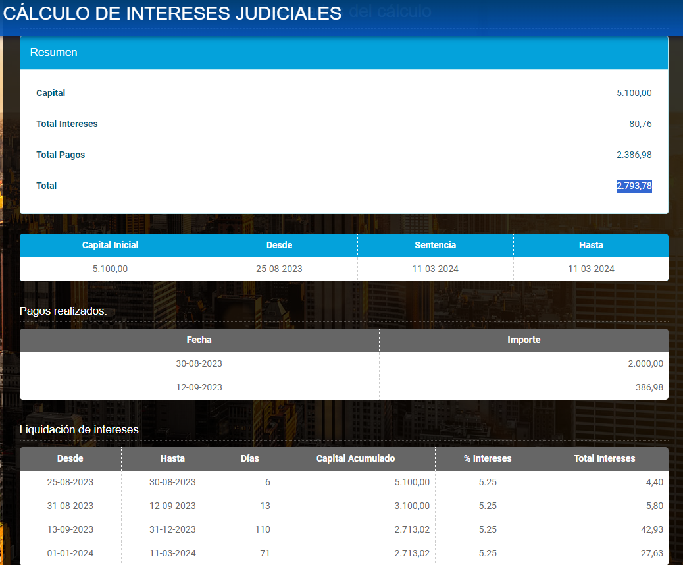Click the Pagos realizados section heading

tap(63, 311)
